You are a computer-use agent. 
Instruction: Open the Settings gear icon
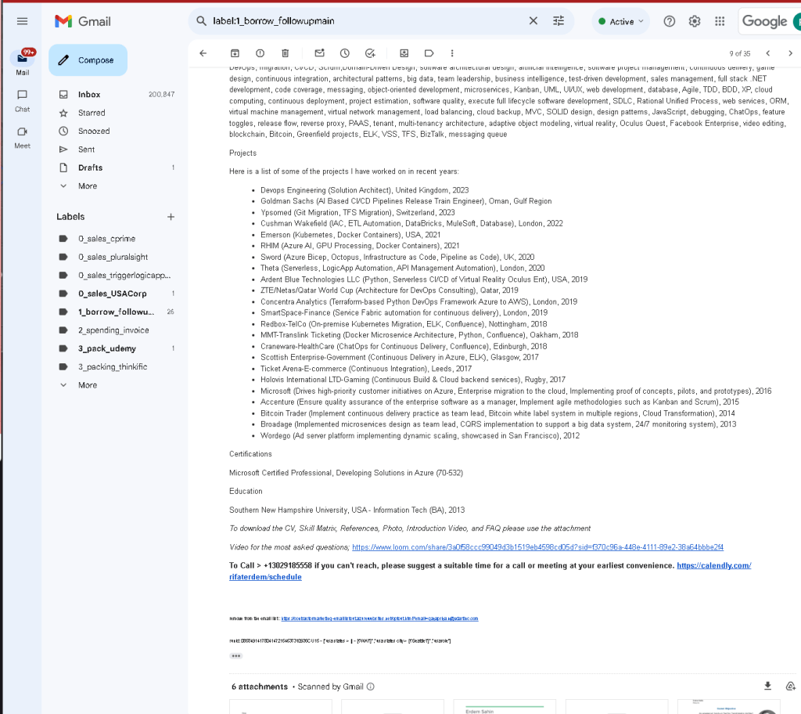695,21
